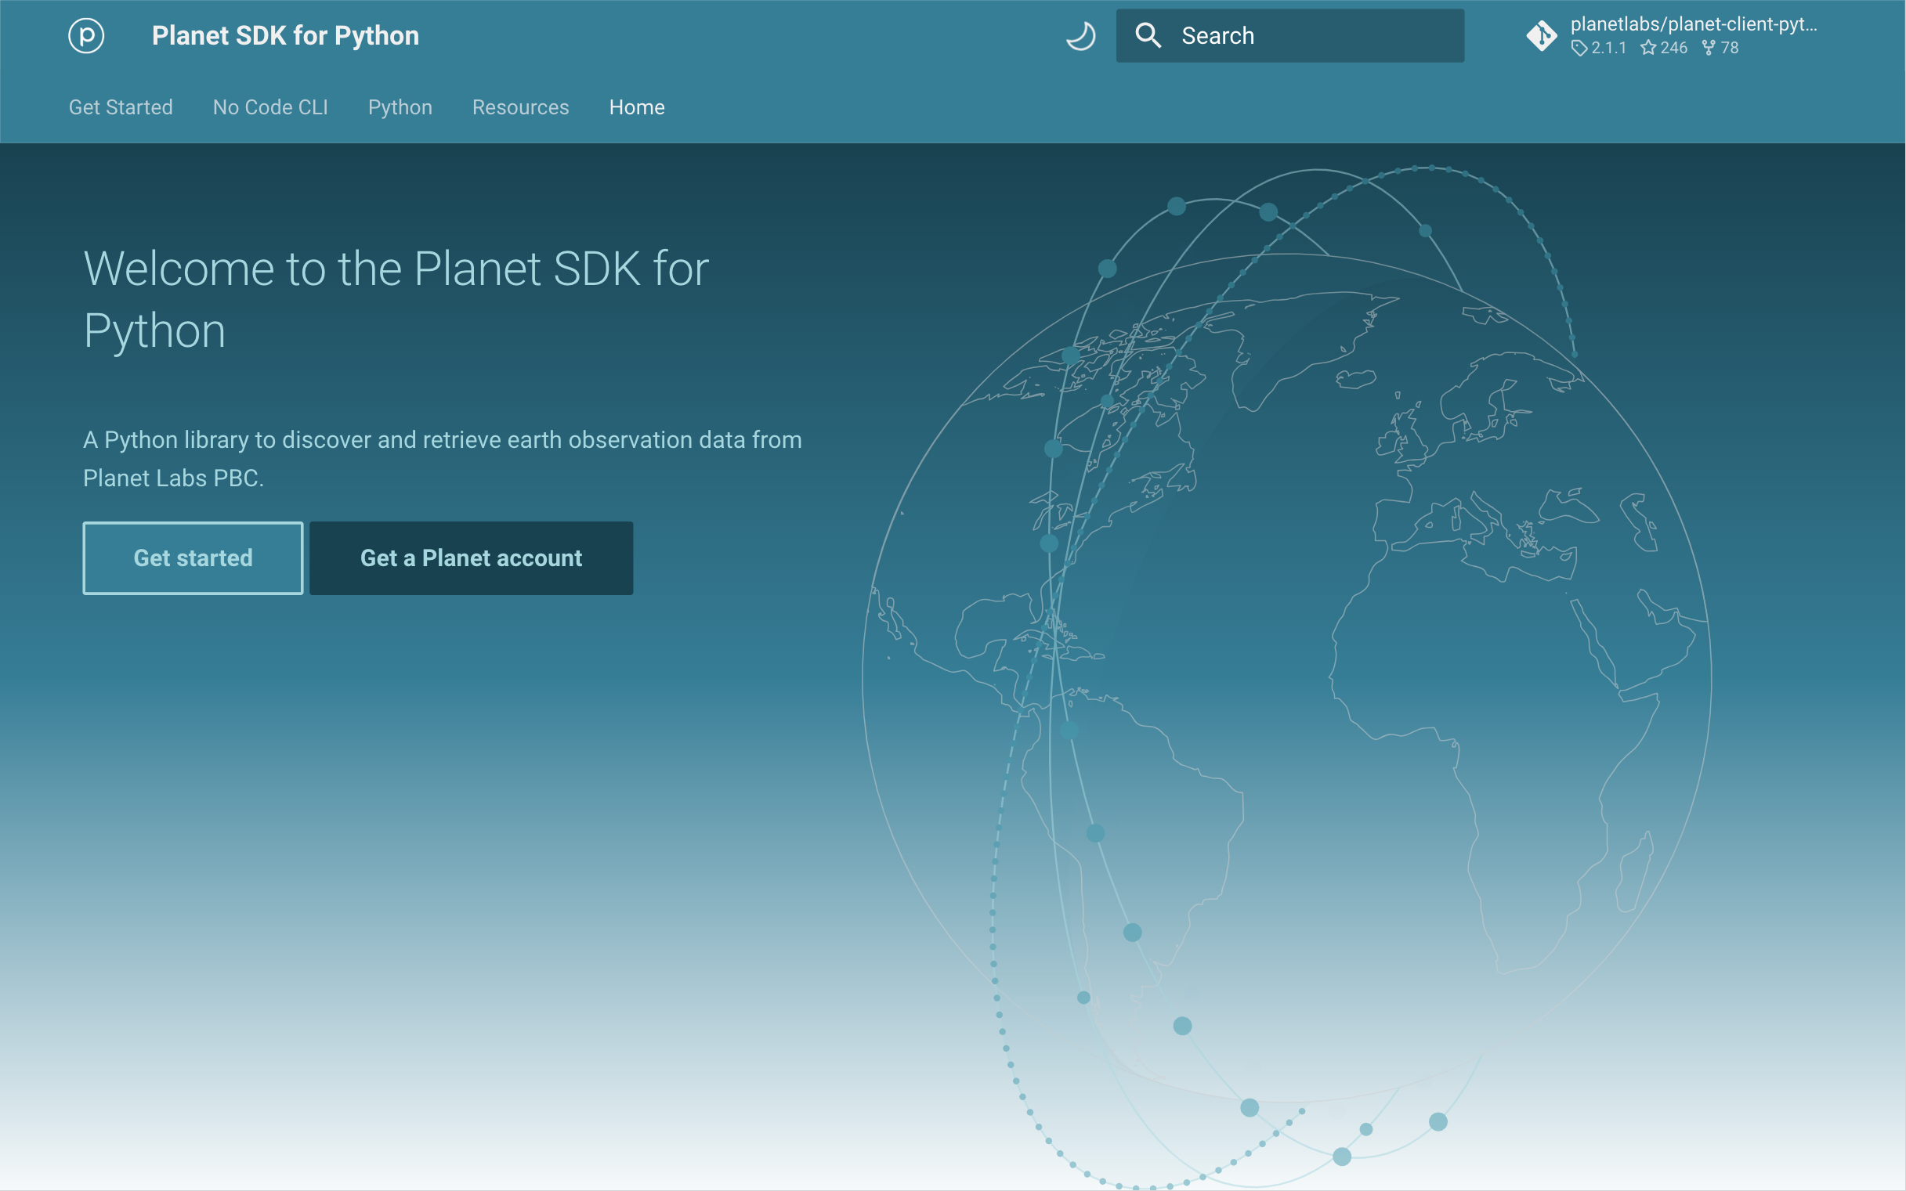Switch to the Get Started tab

pyautogui.click(x=121, y=107)
